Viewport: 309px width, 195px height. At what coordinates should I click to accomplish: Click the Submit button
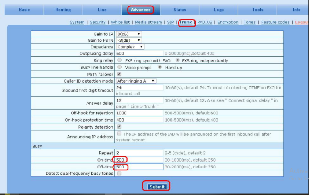[x=157, y=187]
